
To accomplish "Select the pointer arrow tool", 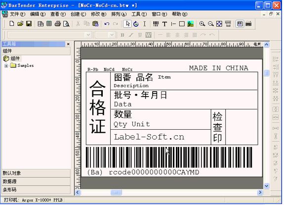I will pyautogui.click(x=127, y=24).
